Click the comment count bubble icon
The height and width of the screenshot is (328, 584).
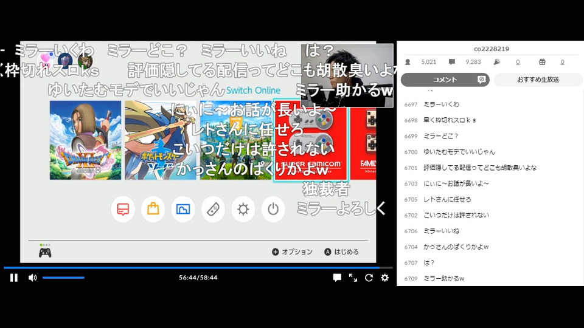point(452,62)
